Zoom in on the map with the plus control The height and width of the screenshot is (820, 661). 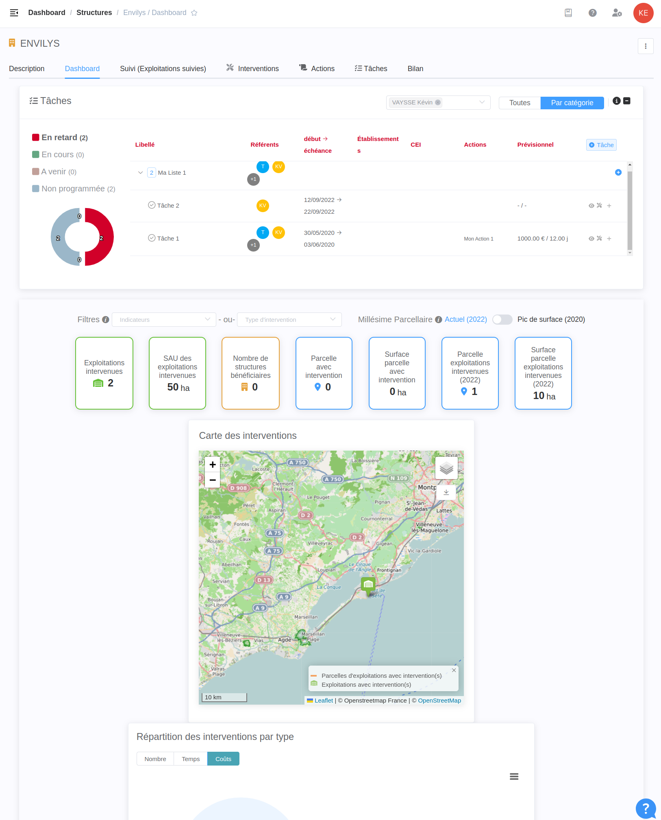212,464
